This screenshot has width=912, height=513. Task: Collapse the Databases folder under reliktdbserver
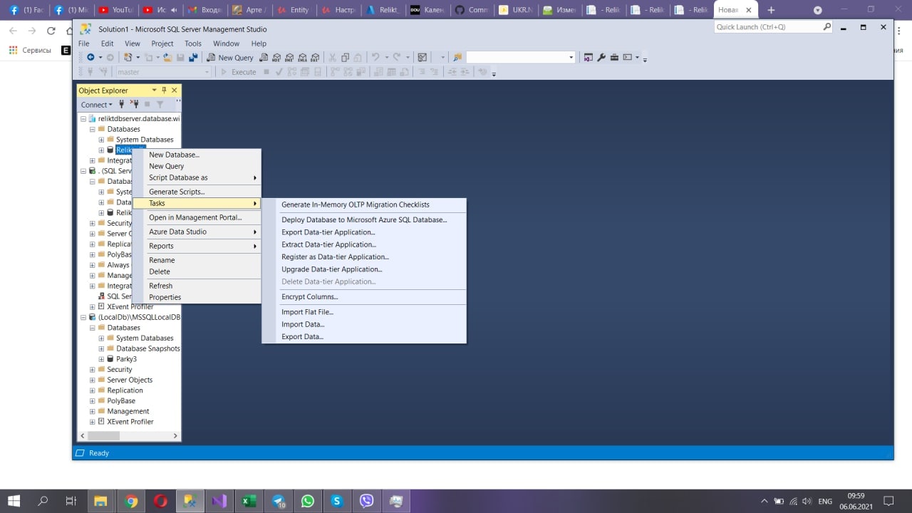(x=92, y=130)
